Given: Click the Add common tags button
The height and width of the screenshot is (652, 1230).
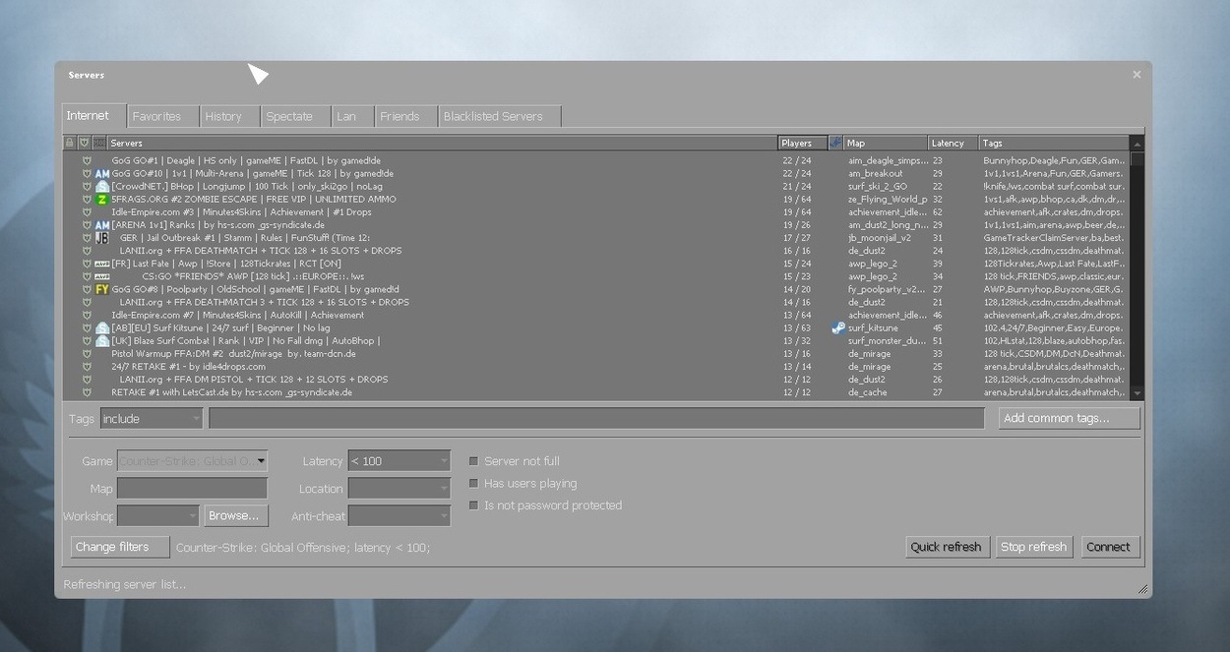Looking at the screenshot, I should click(x=1070, y=418).
